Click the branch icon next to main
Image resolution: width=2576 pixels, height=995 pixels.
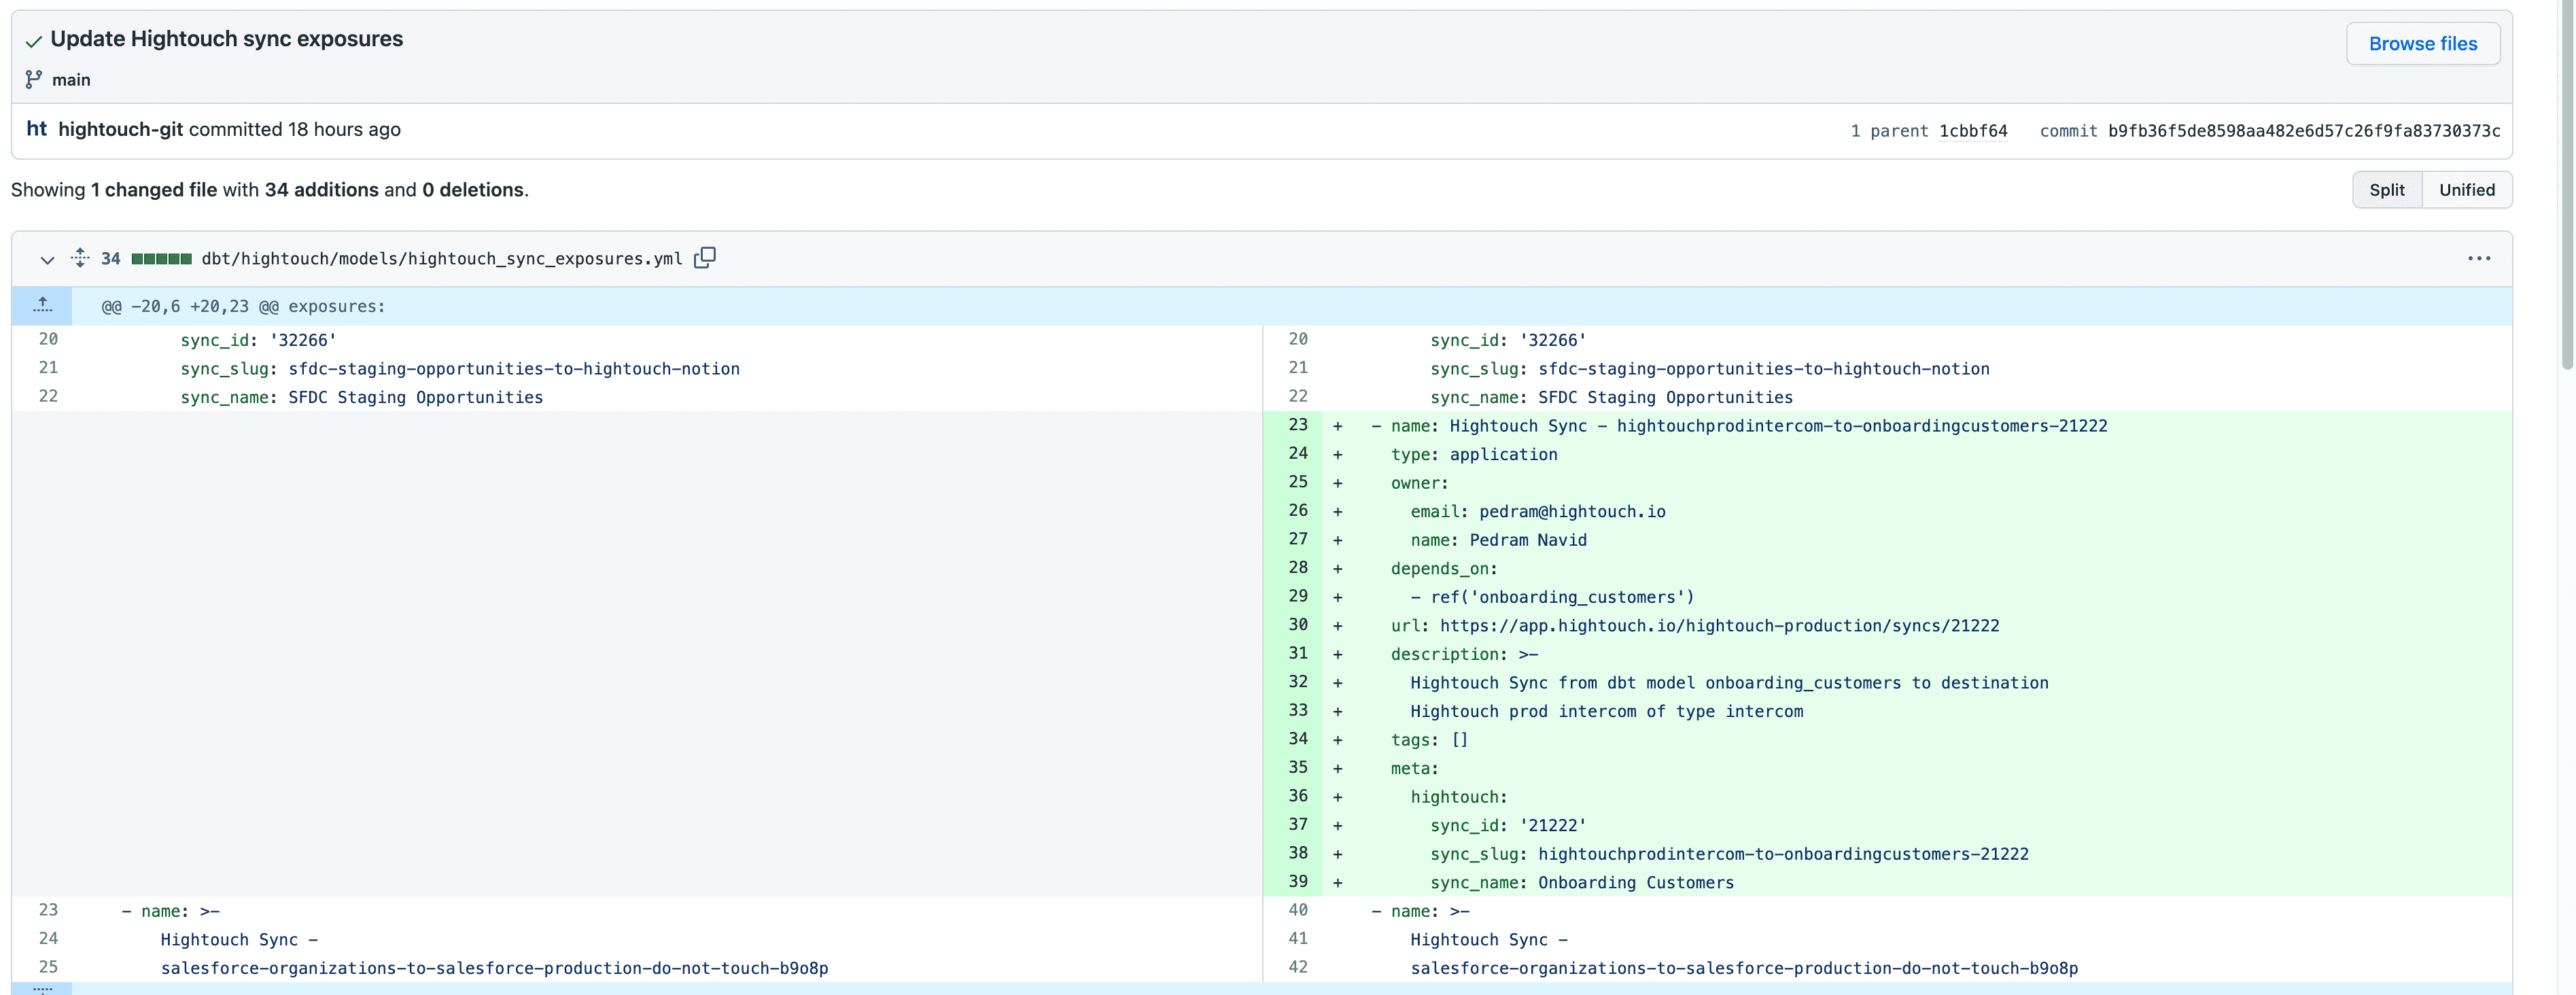pyautogui.click(x=33, y=79)
